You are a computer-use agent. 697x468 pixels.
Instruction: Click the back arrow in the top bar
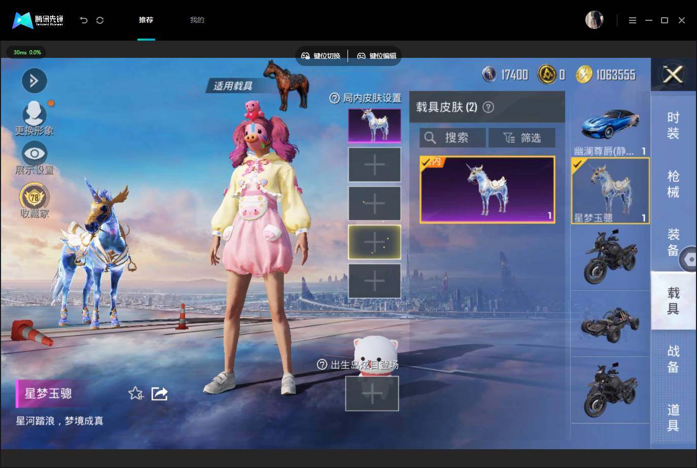click(x=84, y=20)
